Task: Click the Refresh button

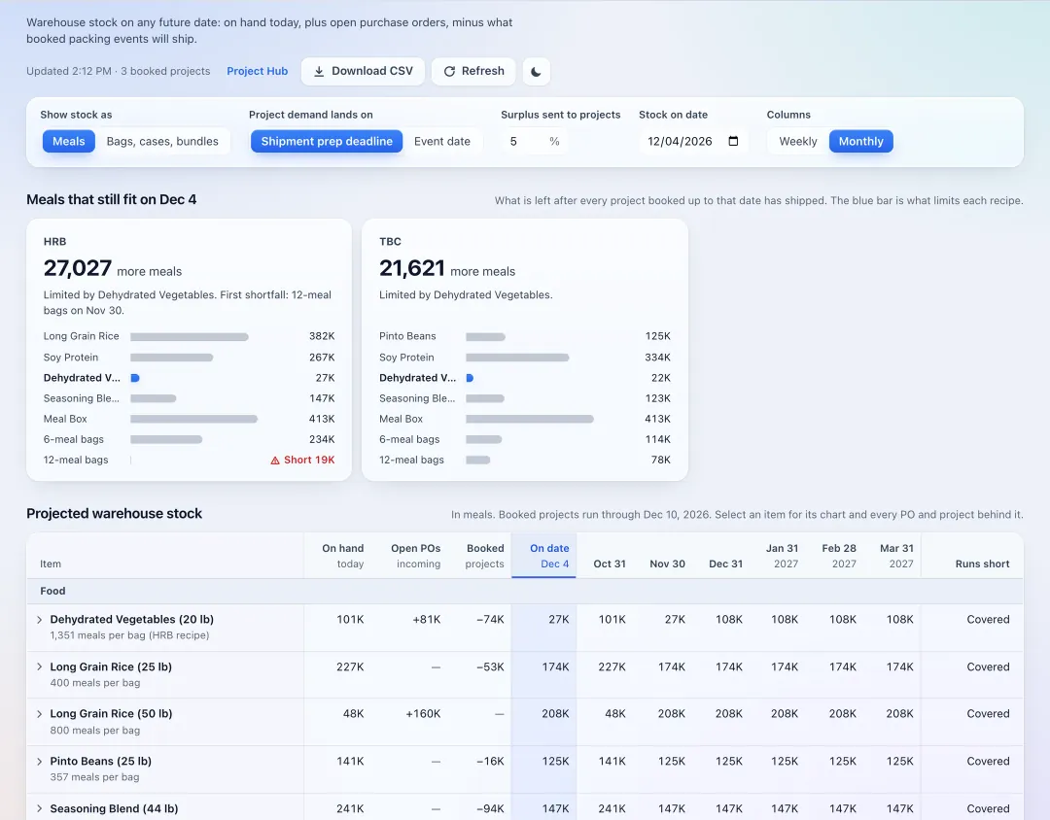Action: point(473,72)
